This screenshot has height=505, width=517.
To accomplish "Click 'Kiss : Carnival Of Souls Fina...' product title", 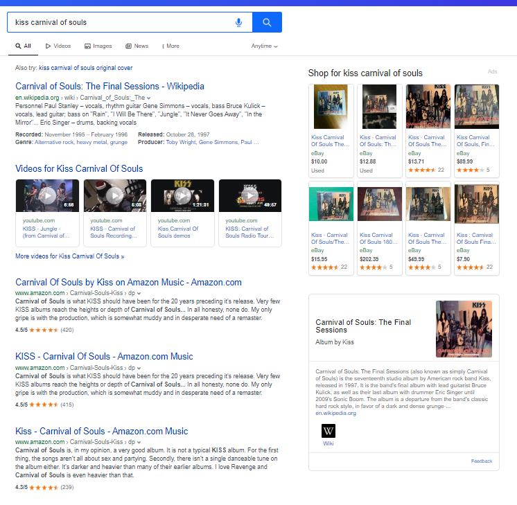I will pos(476,239).
